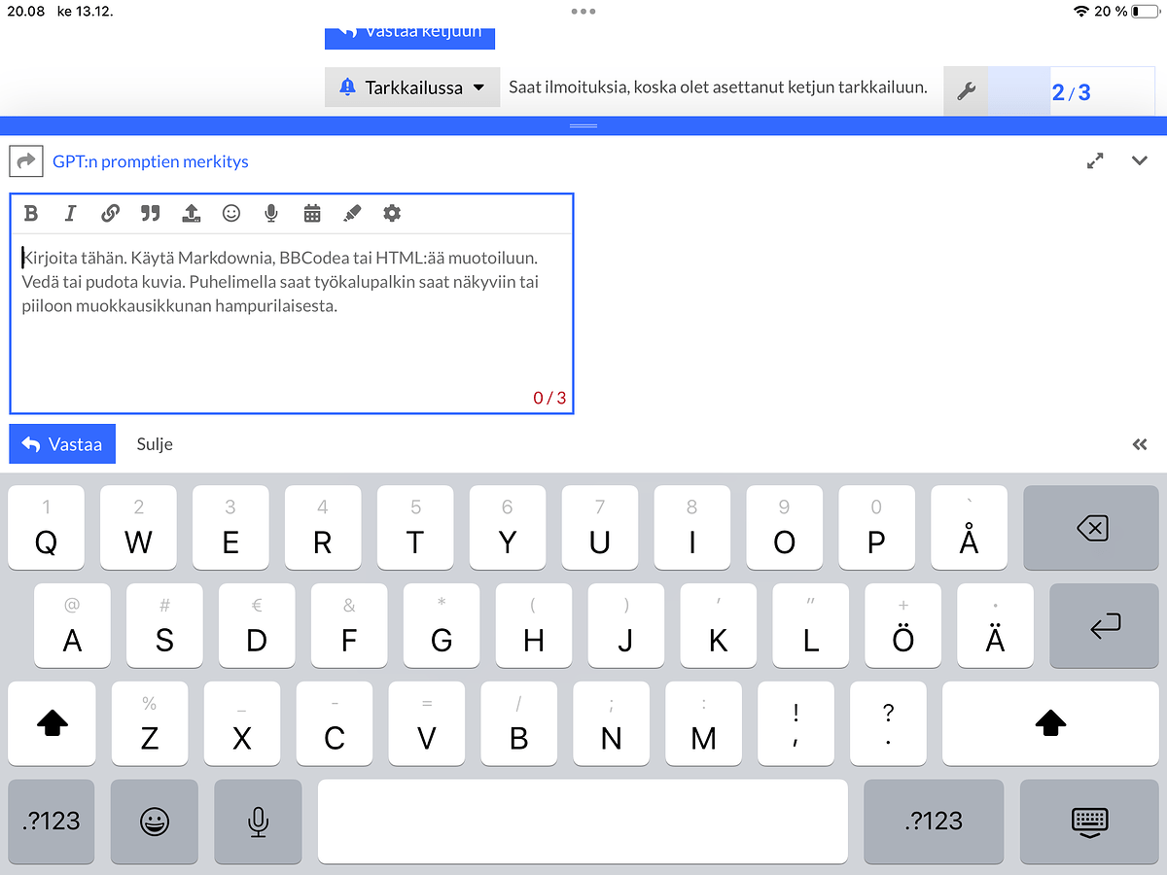Toggle fullscreen composer with expand arrows

pos(1095,161)
